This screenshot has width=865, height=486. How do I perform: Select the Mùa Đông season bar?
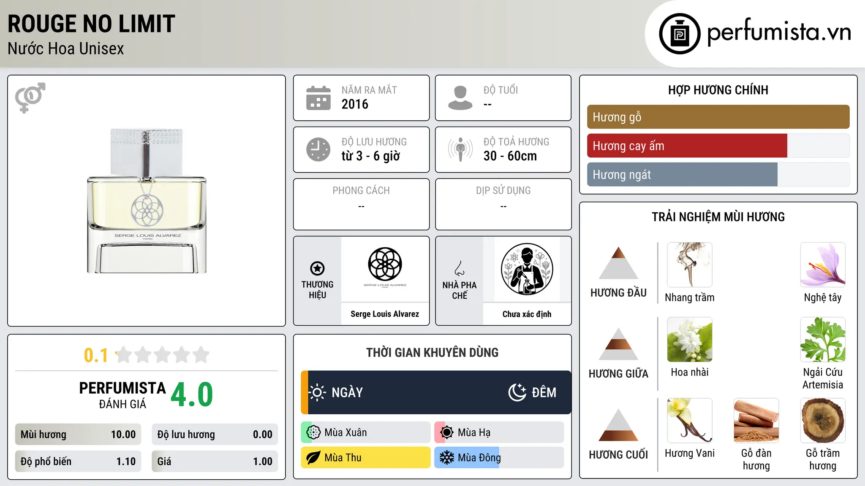coord(499,458)
